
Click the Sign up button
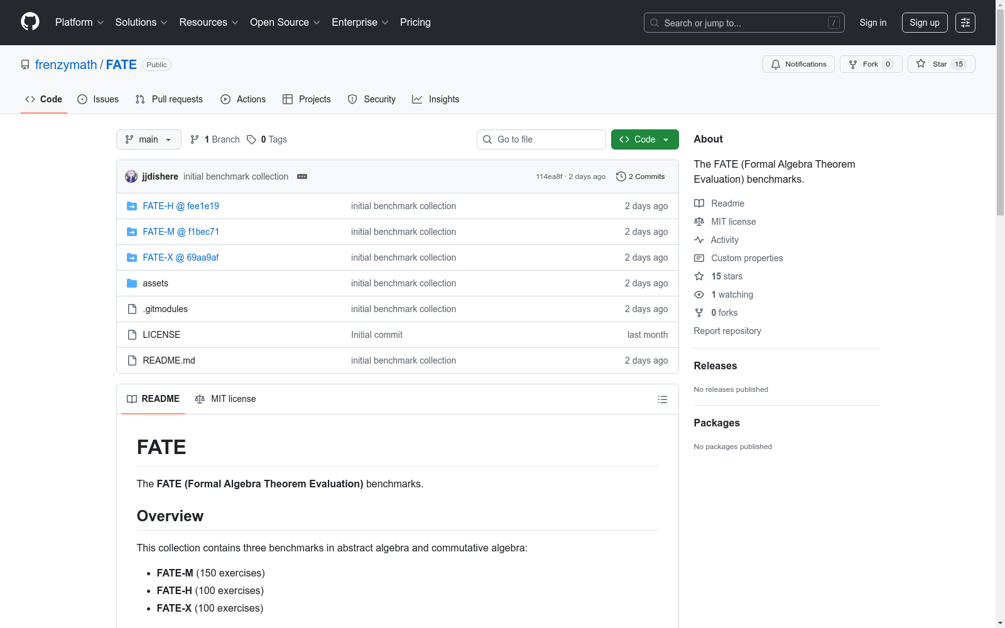pyautogui.click(x=925, y=23)
